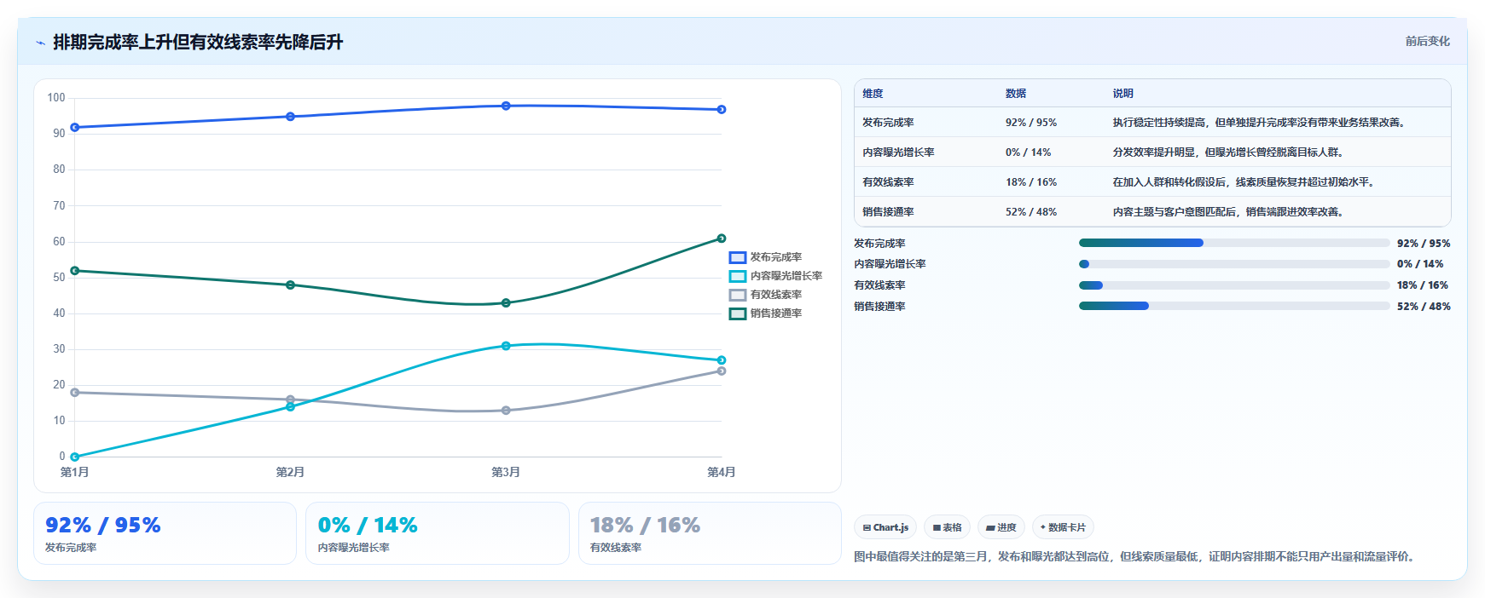Click the 100 y-axis tick label
This screenshot has height=598, width=1485.
coord(56,98)
